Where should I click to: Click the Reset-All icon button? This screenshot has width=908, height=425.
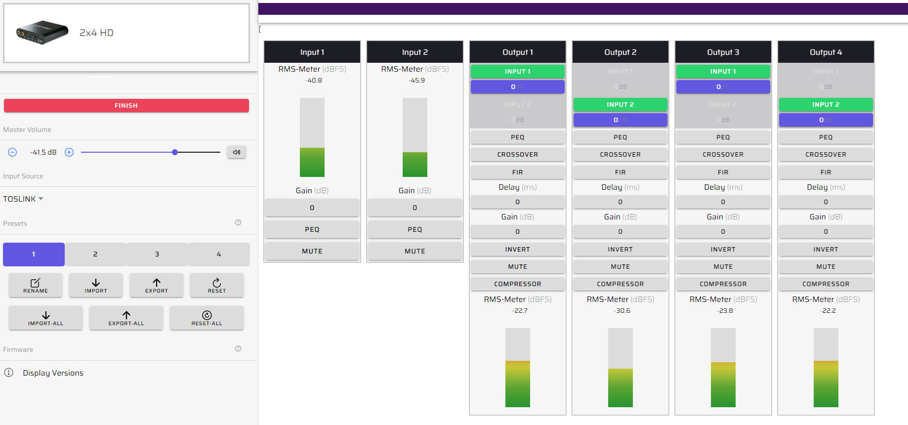(206, 318)
